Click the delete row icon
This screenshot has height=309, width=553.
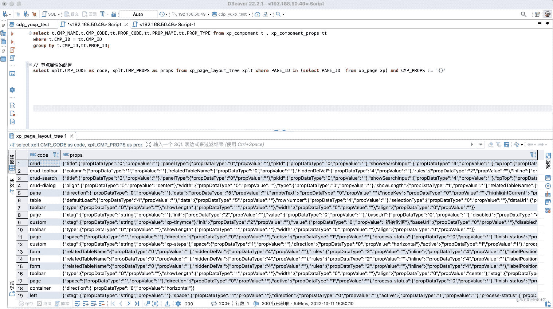(x=102, y=304)
